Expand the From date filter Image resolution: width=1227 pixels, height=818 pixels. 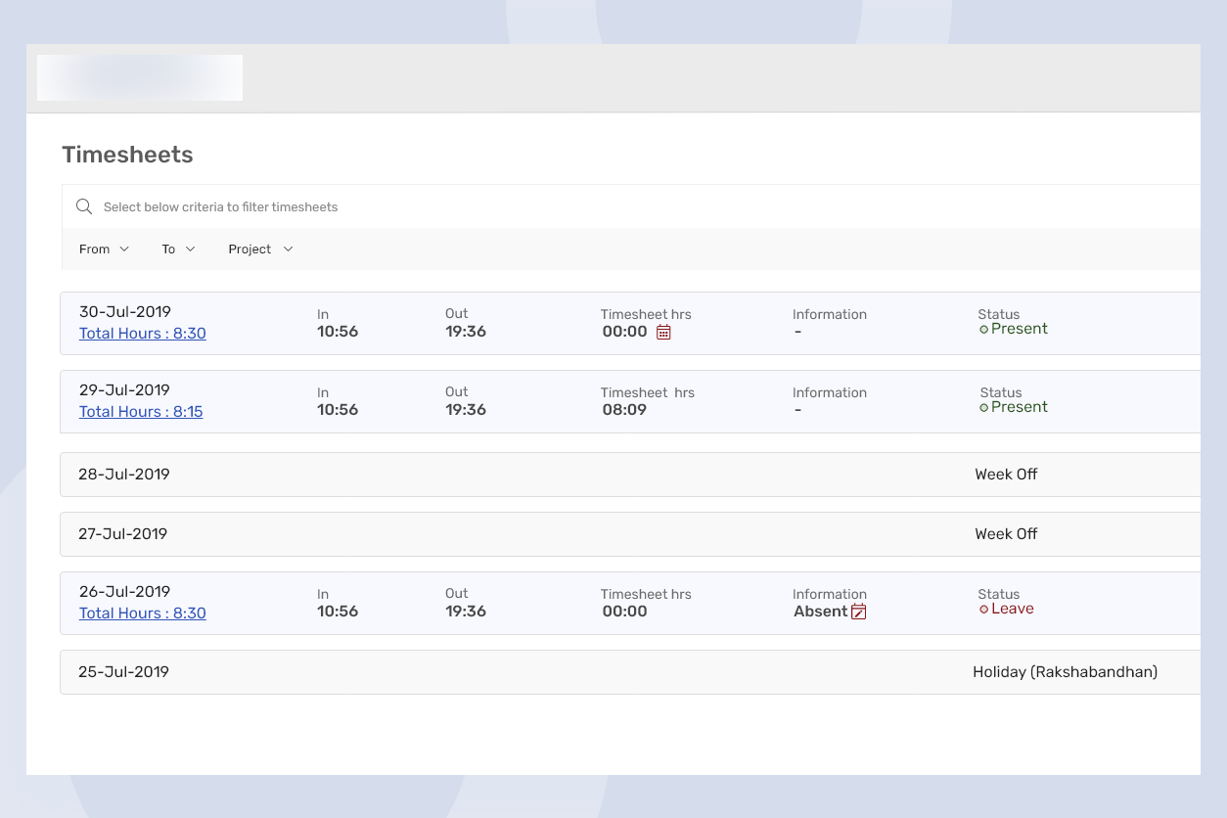[104, 250]
